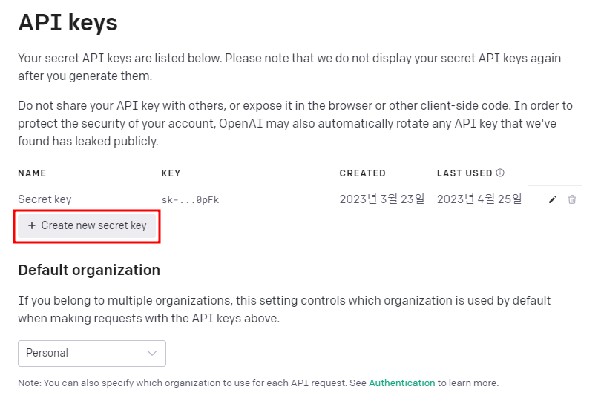The height and width of the screenshot is (404, 601).
Task: Open the Personal organization dropdown
Action: [92, 354]
